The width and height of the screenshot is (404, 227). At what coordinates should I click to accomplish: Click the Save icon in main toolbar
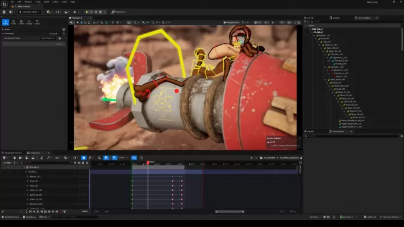(4, 12)
